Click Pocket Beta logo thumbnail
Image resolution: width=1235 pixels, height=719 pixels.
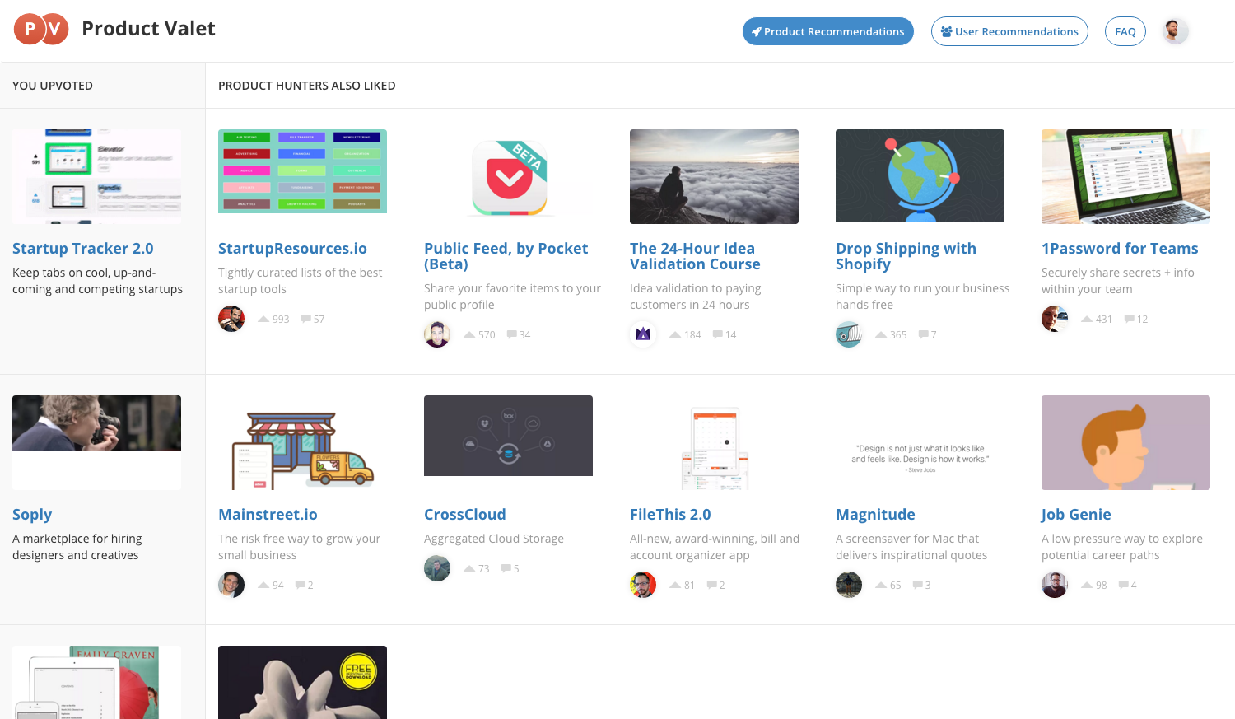tap(509, 176)
